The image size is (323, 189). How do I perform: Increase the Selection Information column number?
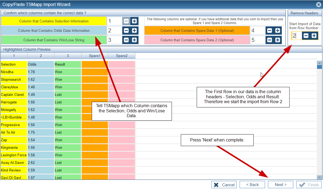point(134,21)
